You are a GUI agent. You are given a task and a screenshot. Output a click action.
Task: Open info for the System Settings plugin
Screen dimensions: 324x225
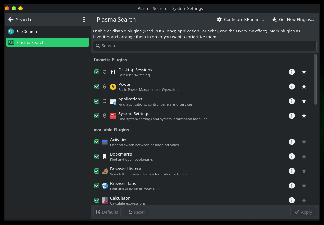coord(292,116)
